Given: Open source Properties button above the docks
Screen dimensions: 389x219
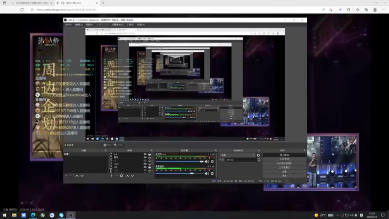Looking at the screenshot, I should click(107, 145).
